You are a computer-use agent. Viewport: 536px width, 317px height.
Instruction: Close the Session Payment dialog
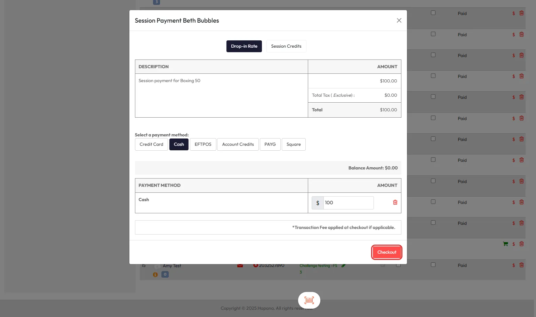399,21
